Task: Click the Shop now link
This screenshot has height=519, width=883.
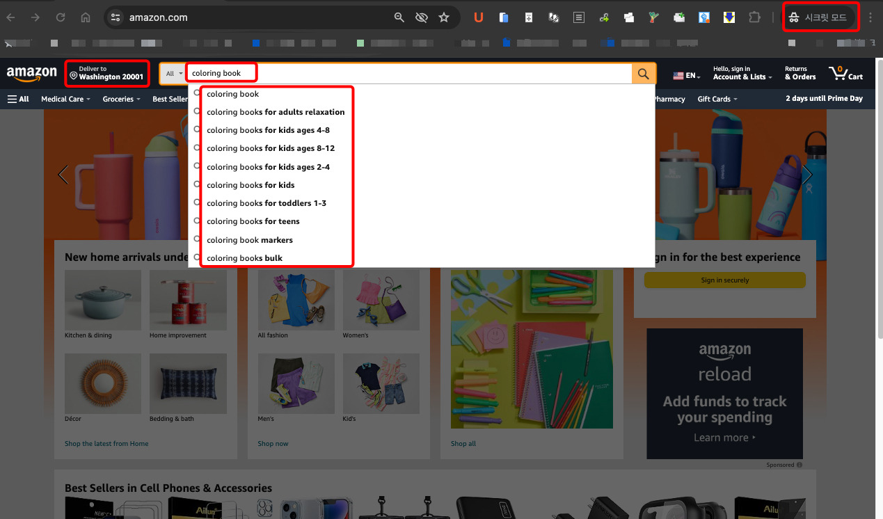Action: [x=273, y=444]
